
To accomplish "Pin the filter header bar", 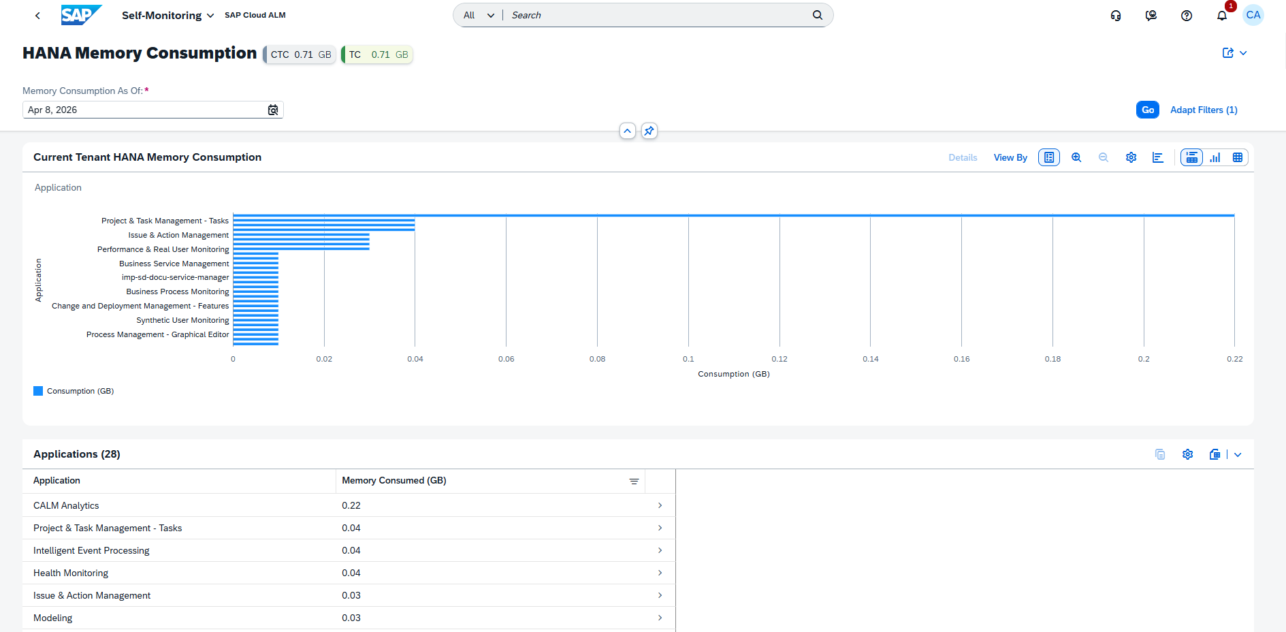I will [649, 131].
